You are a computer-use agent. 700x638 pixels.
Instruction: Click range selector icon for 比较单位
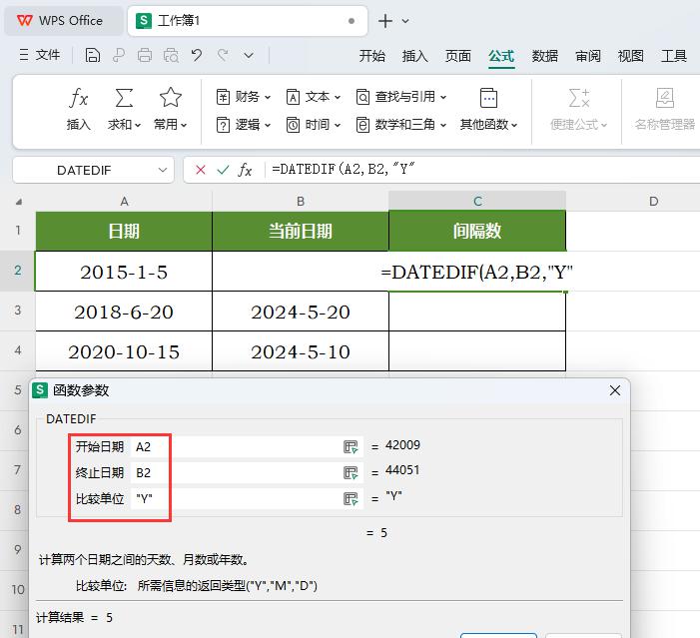click(x=350, y=498)
